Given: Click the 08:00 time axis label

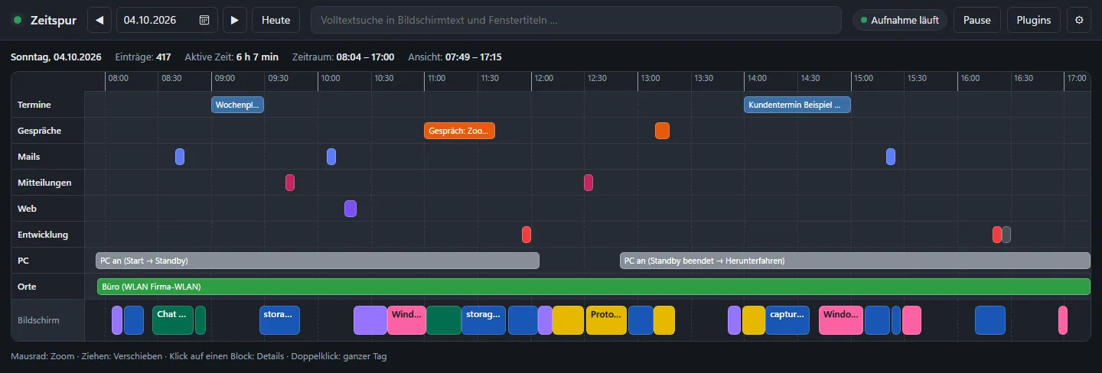Looking at the screenshot, I should (x=118, y=78).
